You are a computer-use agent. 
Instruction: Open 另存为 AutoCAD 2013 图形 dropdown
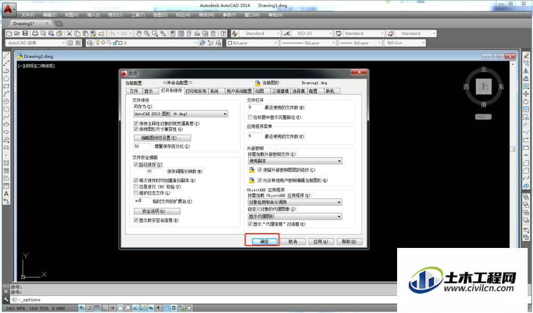(181, 114)
